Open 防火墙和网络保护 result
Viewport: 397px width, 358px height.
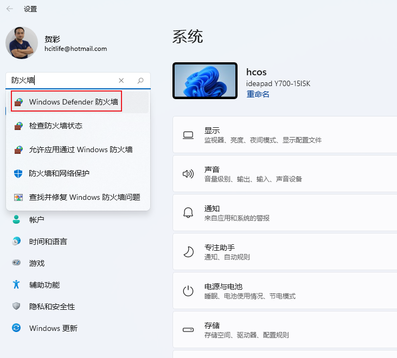click(78, 173)
